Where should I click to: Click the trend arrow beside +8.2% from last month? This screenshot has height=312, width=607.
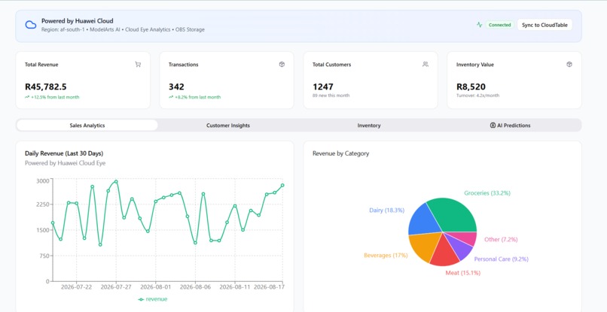click(x=171, y=98)
